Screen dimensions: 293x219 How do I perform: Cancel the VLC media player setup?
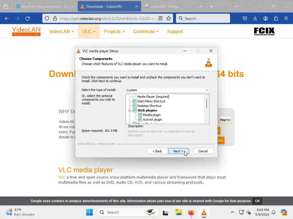[x=203, y=151]
